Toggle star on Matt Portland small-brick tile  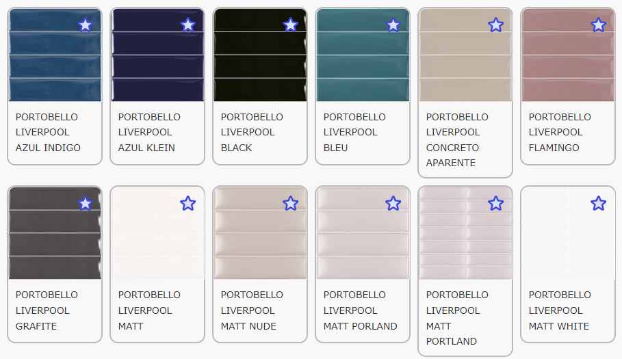point(495,204)
